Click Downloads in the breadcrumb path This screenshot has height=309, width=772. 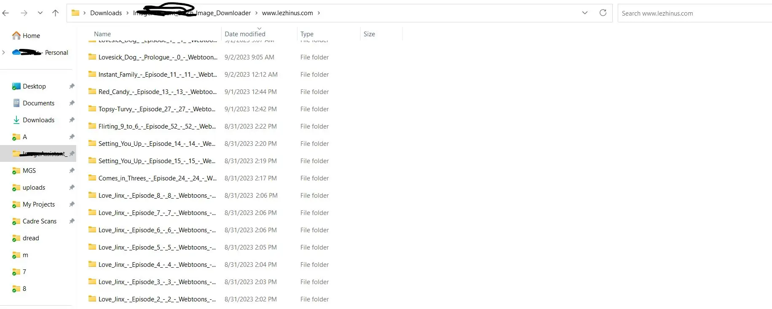point(106,13)
